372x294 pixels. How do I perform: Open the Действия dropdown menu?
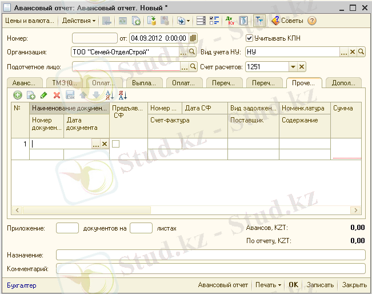pos(79,21)
